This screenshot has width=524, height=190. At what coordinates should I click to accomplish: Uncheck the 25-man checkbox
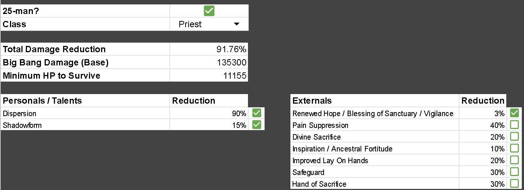(x=209, y=11)
